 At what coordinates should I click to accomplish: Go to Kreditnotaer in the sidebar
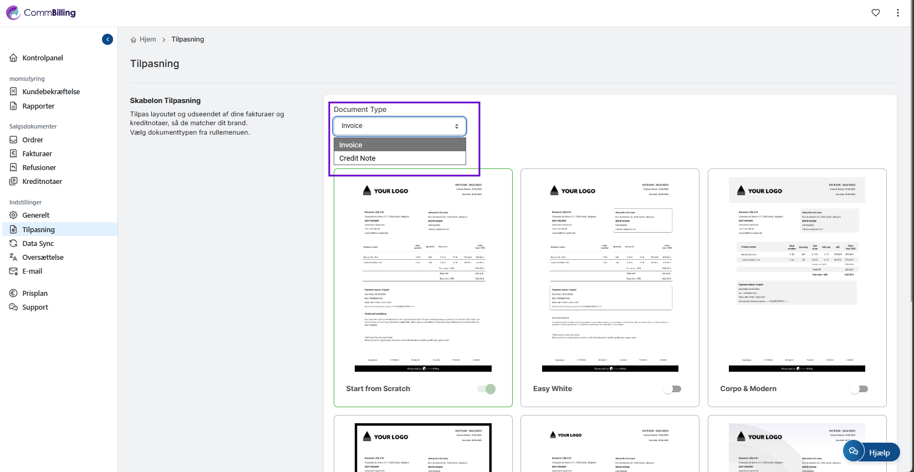click(x=42, y=182)
